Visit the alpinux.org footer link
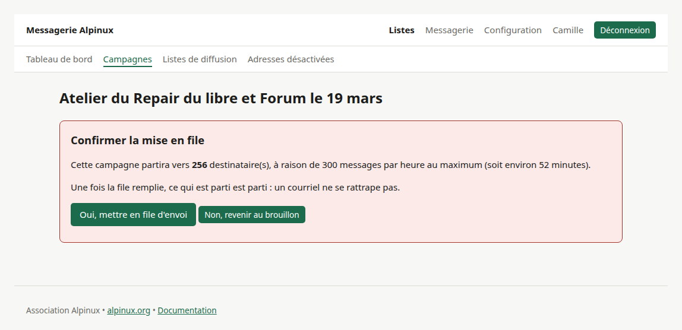 pos(129,310)
